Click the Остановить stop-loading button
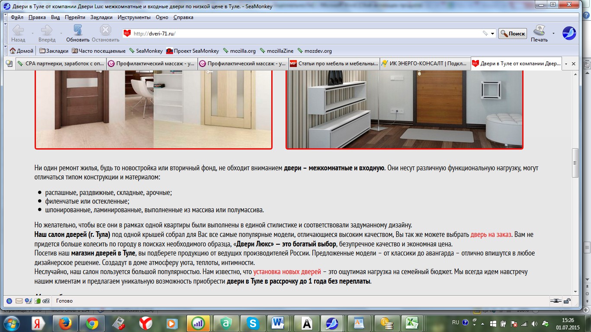 pyautogui.click(x=106, y=33)
